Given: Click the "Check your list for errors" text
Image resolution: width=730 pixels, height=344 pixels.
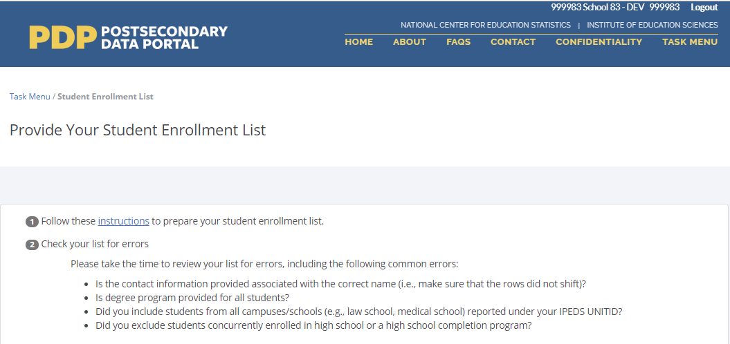Looking at the screenshot, I should coord(95,244).
